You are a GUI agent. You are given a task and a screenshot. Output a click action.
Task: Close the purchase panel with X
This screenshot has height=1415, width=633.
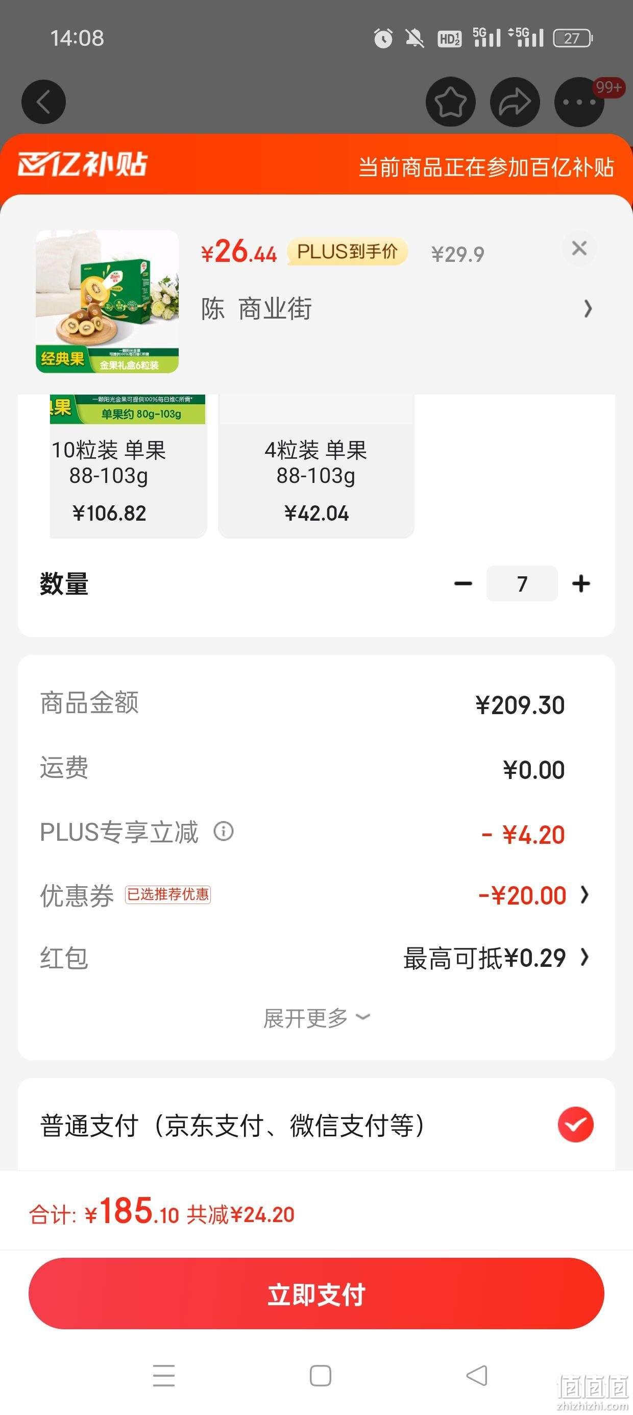click(579, 248)
